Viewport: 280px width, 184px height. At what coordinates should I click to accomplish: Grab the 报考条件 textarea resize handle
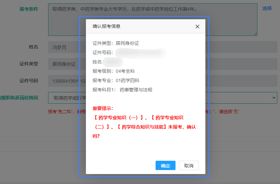click(x=255, y=34)
